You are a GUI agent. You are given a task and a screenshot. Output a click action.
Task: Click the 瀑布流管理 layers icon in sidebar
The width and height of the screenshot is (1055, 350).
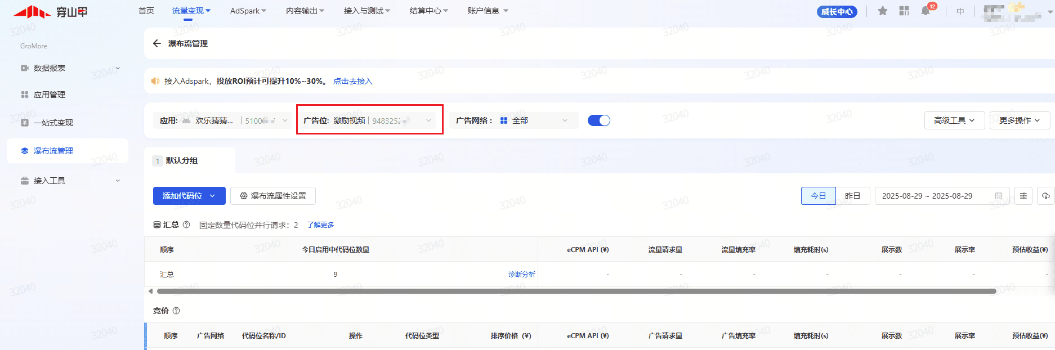[x=25, y=151]
